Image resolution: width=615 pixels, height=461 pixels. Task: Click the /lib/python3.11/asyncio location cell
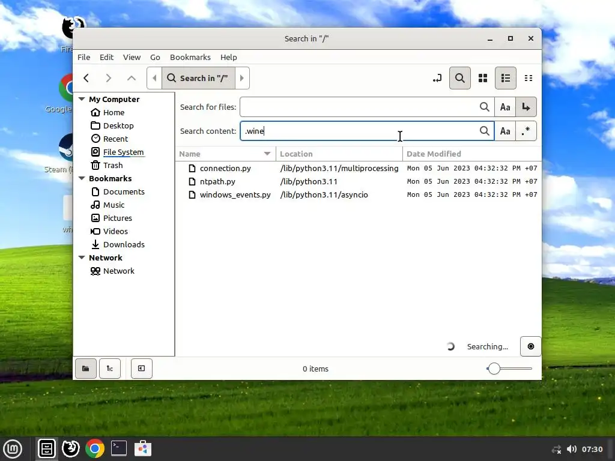pos(324,195)
